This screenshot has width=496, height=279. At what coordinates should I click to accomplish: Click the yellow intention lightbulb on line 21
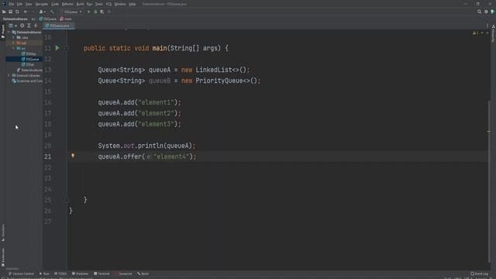[x=73, y=156]
